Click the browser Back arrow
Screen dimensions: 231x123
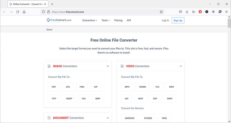tap(5, 12)
